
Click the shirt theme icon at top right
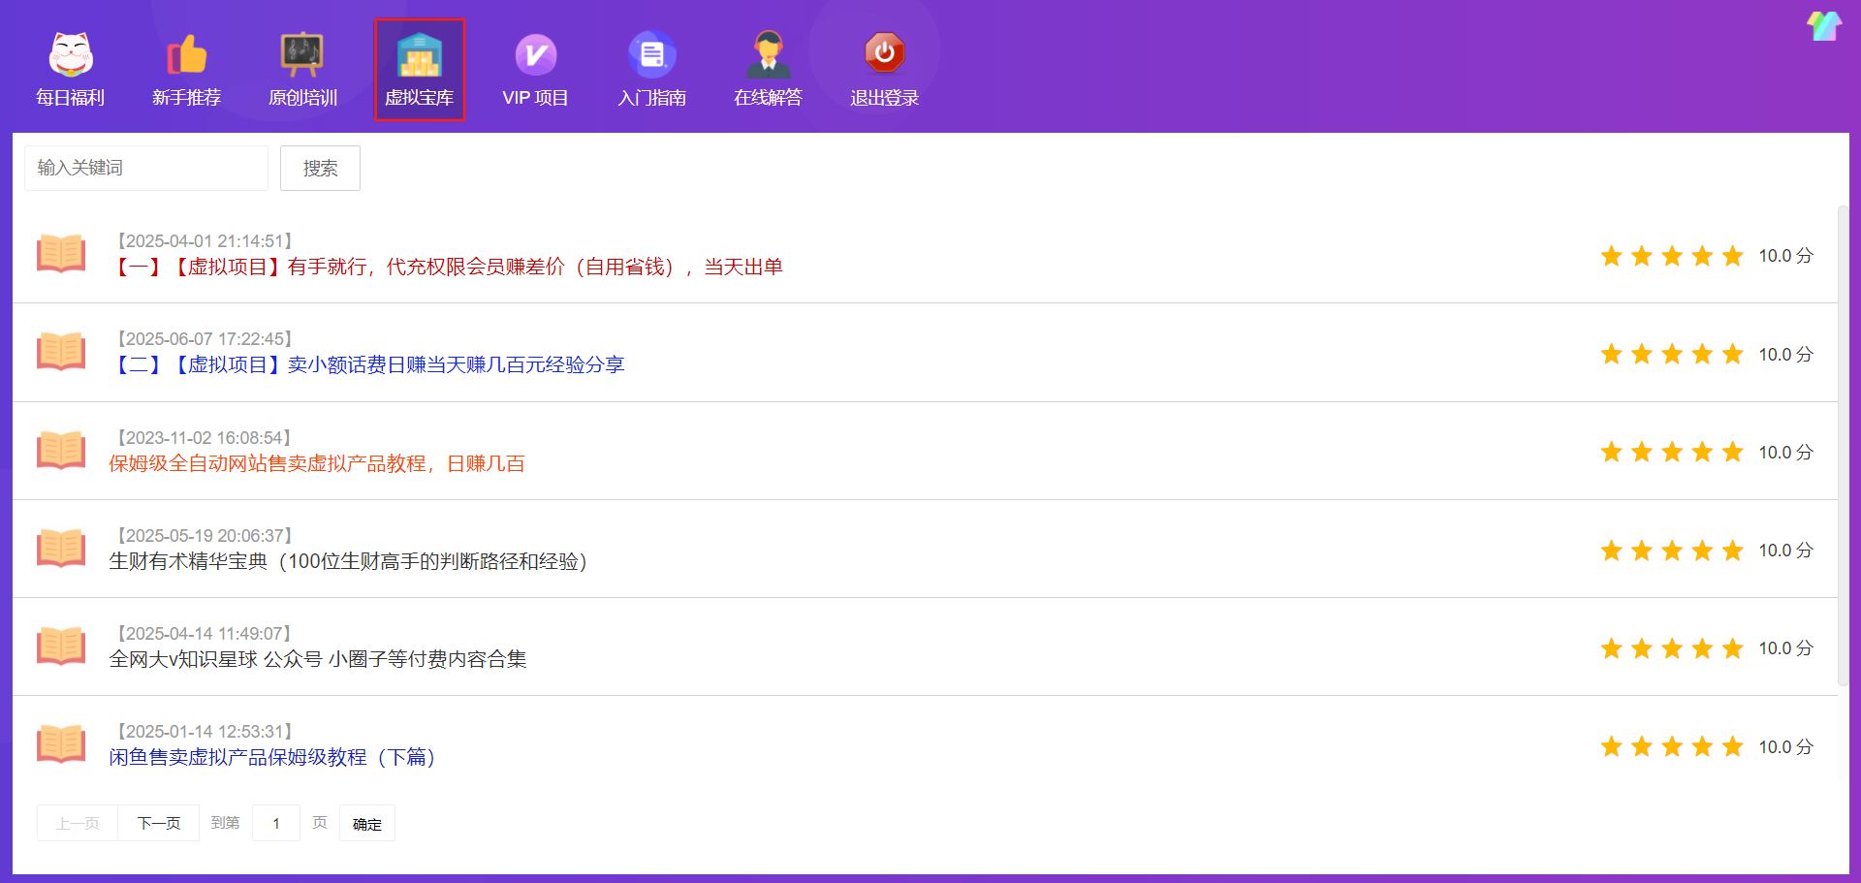(1823, 26)
